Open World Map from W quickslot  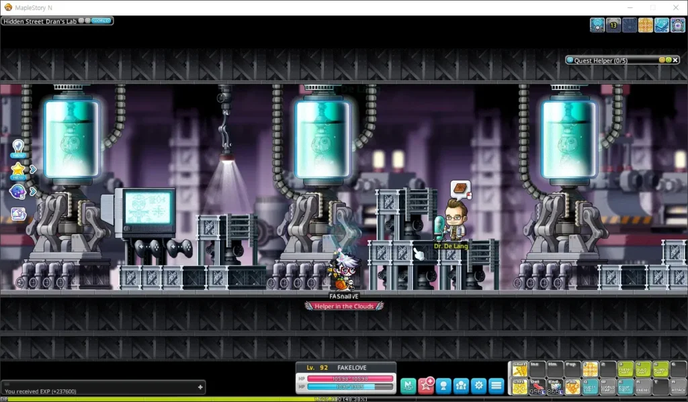tap(607, 387)
